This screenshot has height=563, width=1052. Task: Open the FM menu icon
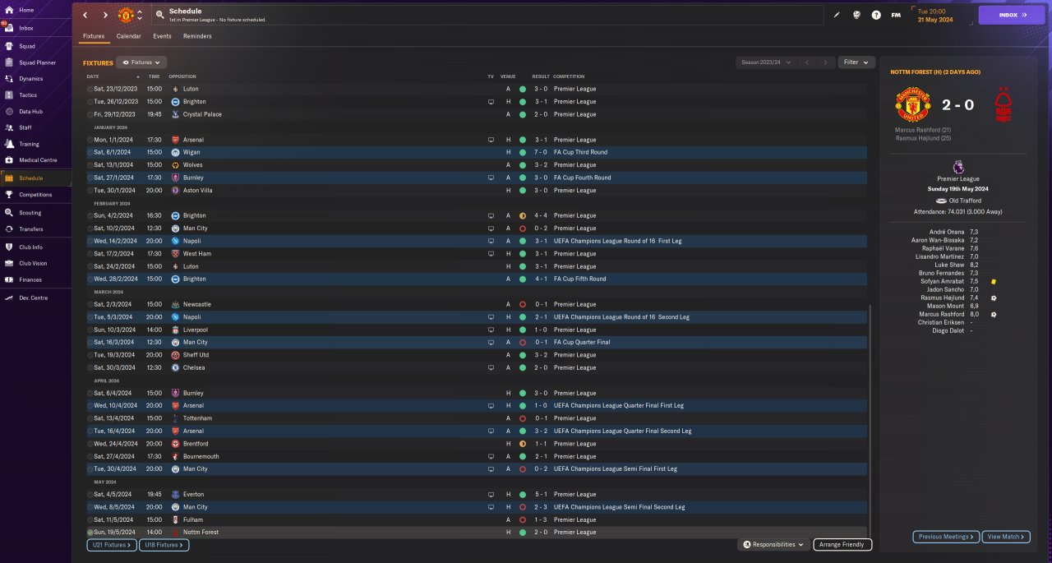896,15
